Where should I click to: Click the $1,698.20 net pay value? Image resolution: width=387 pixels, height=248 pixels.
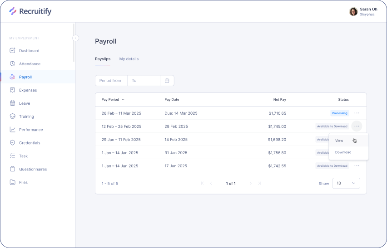pos(277,140)
